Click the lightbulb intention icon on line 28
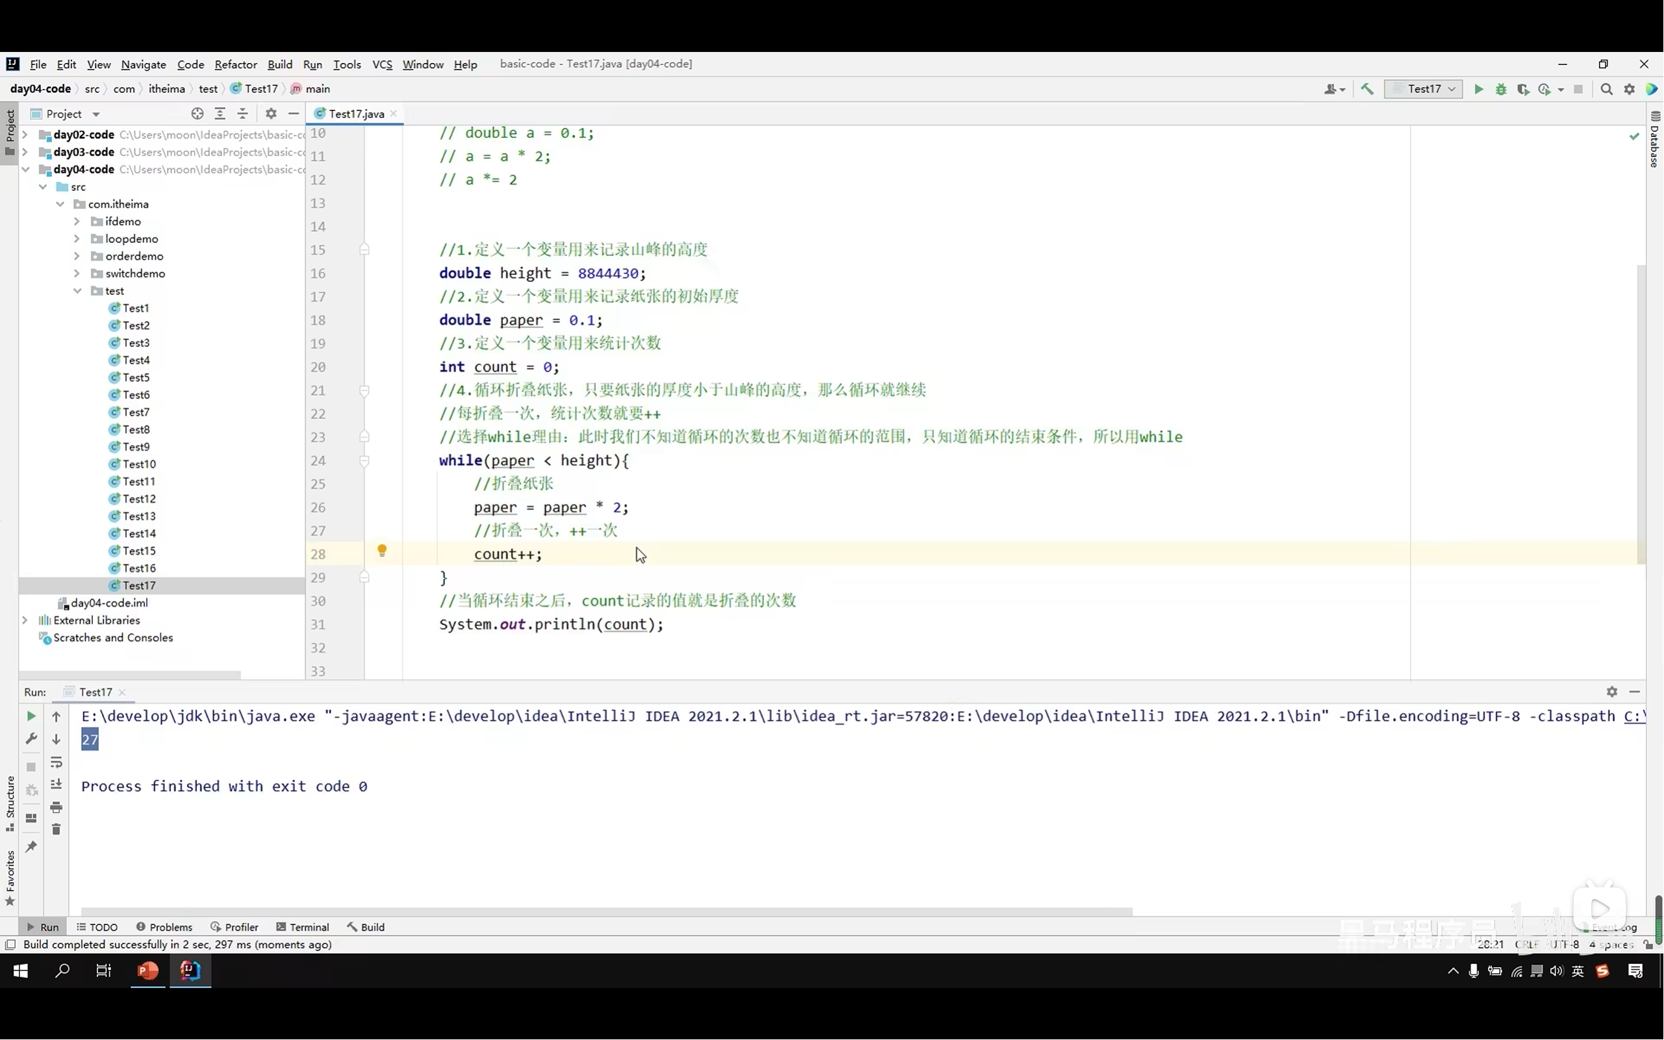Image resolution: width=1664 pixels, height=1040 pixels. pos(382,550)
